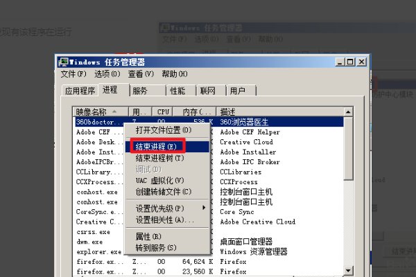Click the scrollbar down arrow in process list
This screenshot has width=416, height=277.
[x=348, y=271]
